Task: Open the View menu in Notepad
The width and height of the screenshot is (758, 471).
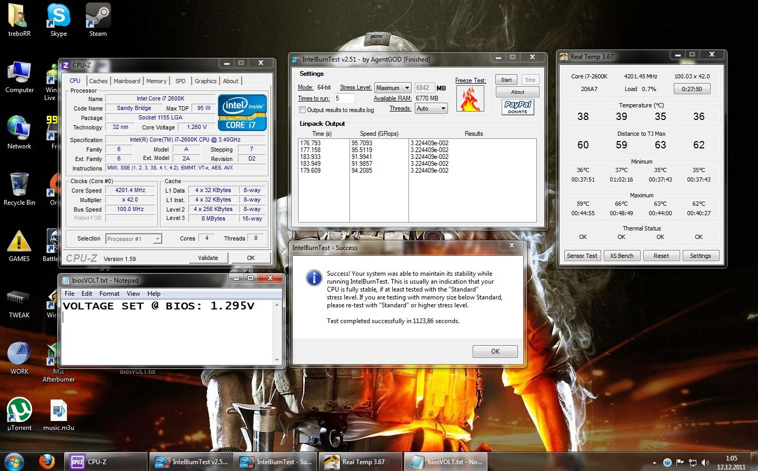Action: [x=133, y=294]
